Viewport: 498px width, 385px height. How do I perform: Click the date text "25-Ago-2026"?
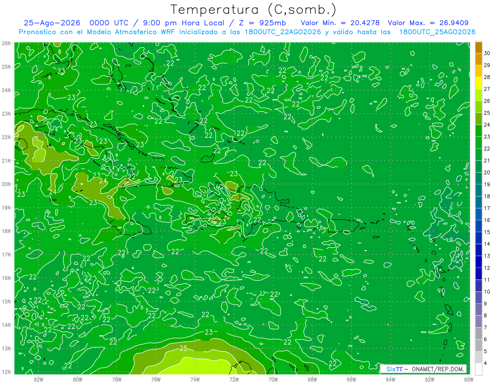click(51, 23)
